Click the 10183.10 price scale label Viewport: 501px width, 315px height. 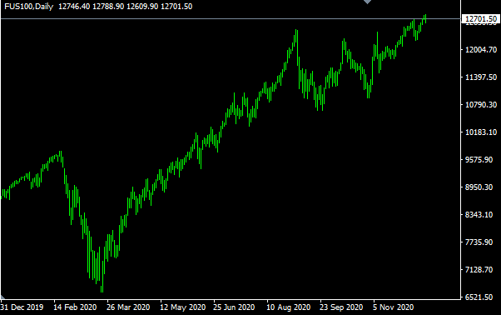(481, 132)
